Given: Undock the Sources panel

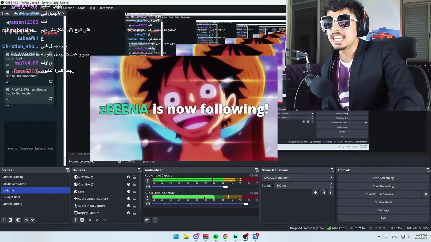Looking at the screenshot, I should pos(139,170).
